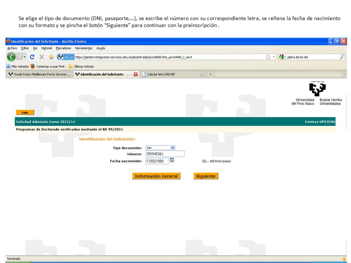
Task: Bookmark the page with the star icon
Action: click(268, 57)
